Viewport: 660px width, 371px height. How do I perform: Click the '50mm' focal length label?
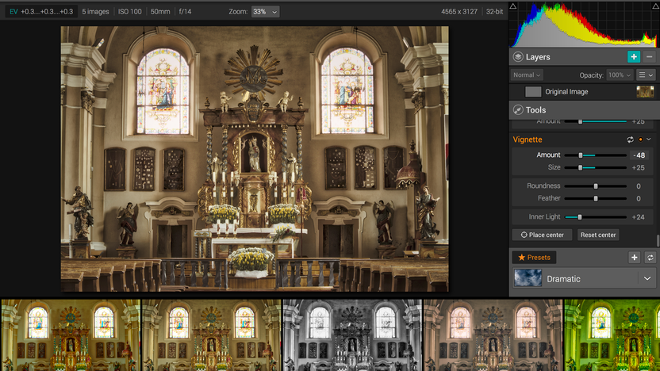pos(160,12)
